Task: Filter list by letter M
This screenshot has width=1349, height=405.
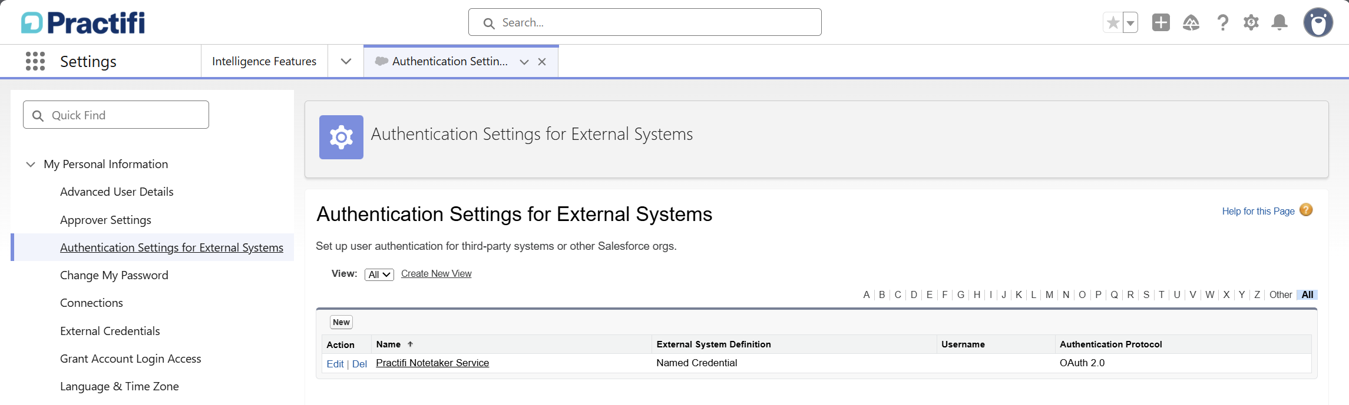Action: tap(1049, 294)
